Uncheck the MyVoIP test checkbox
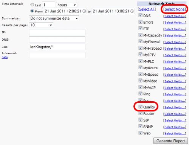189x145 pixels. (140, 87)
